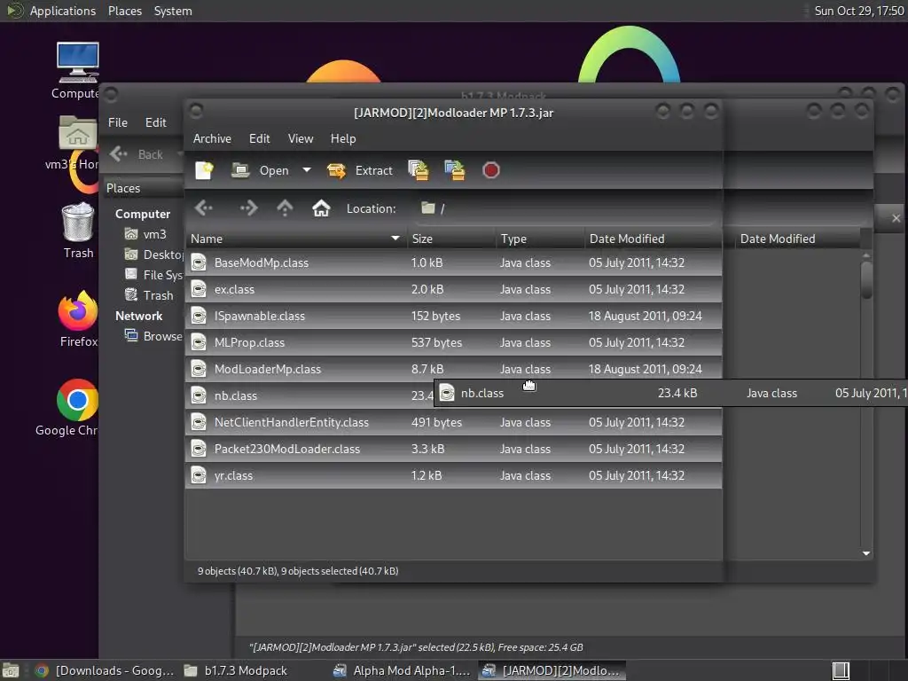Go up one level in archive
The image size is (908, 681).
click(285, 207)
